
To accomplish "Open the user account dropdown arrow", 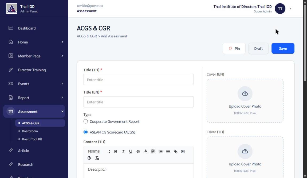I will click(290, 9).
